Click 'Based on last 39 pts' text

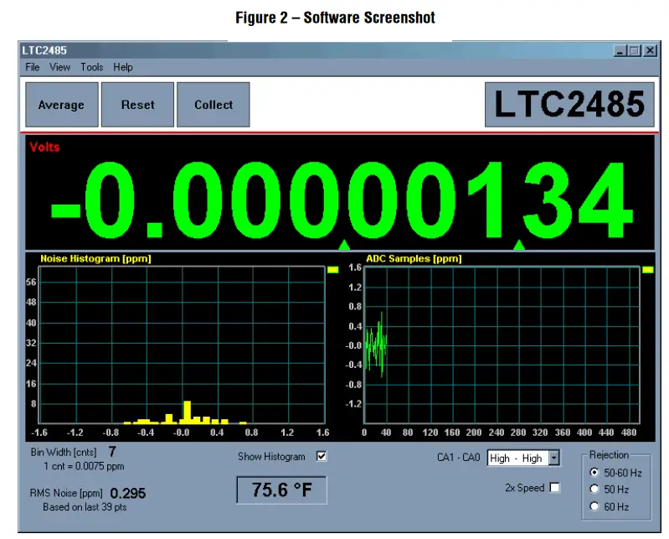(x=85, y=507)
